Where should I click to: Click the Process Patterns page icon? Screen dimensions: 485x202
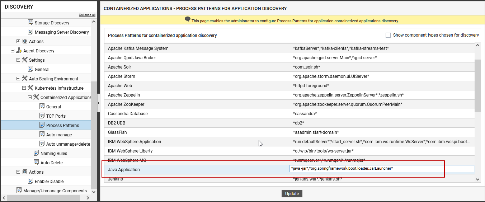click(x=42, y=125)
